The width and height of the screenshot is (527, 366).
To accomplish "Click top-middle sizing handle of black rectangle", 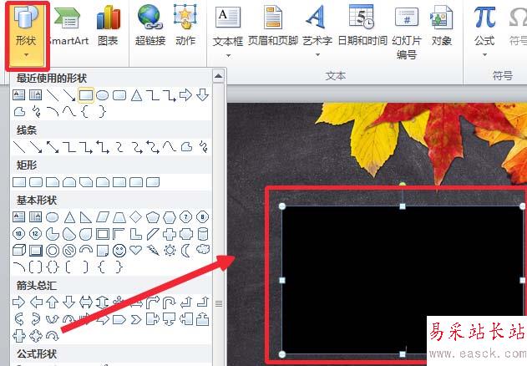I will point(403,206).
